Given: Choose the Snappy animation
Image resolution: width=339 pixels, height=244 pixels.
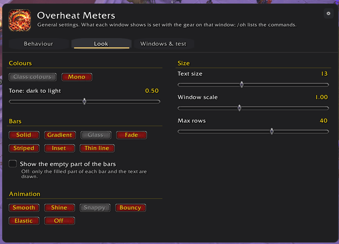Looking at the screenshot, I should 95,208.
